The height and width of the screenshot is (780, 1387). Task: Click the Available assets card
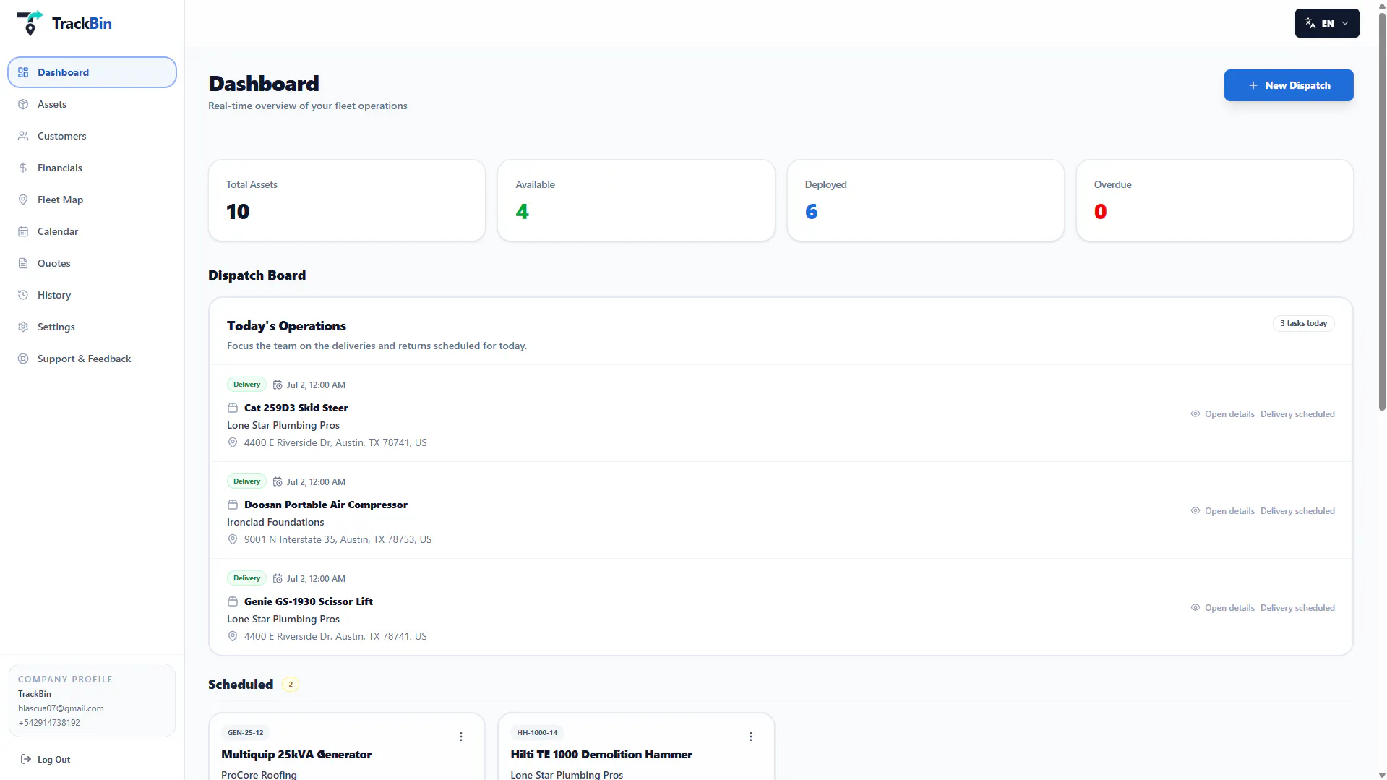coord(636,200)
